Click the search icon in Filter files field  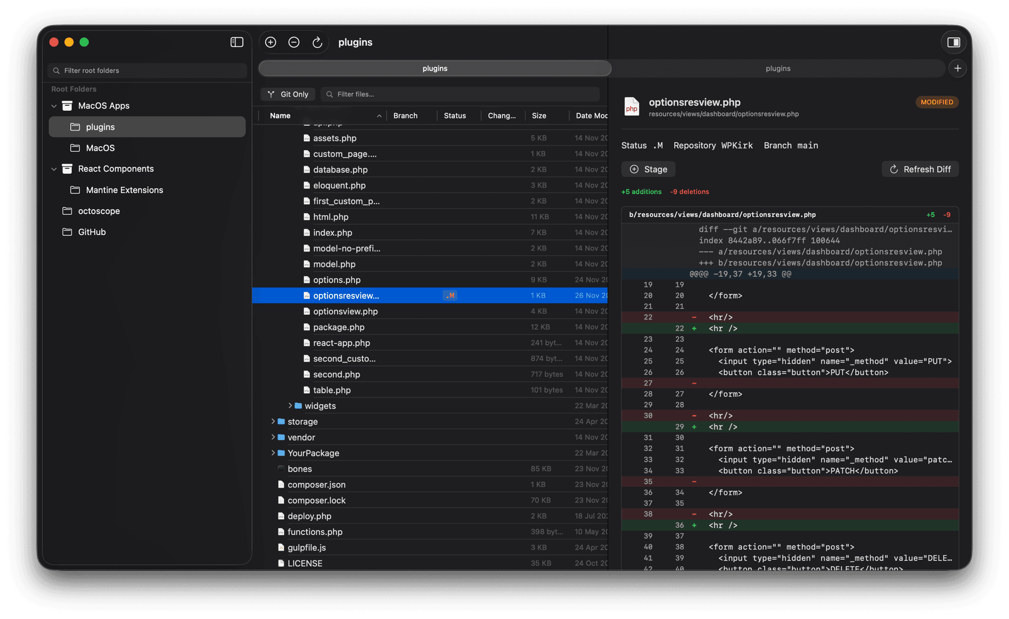coord(329,94)
